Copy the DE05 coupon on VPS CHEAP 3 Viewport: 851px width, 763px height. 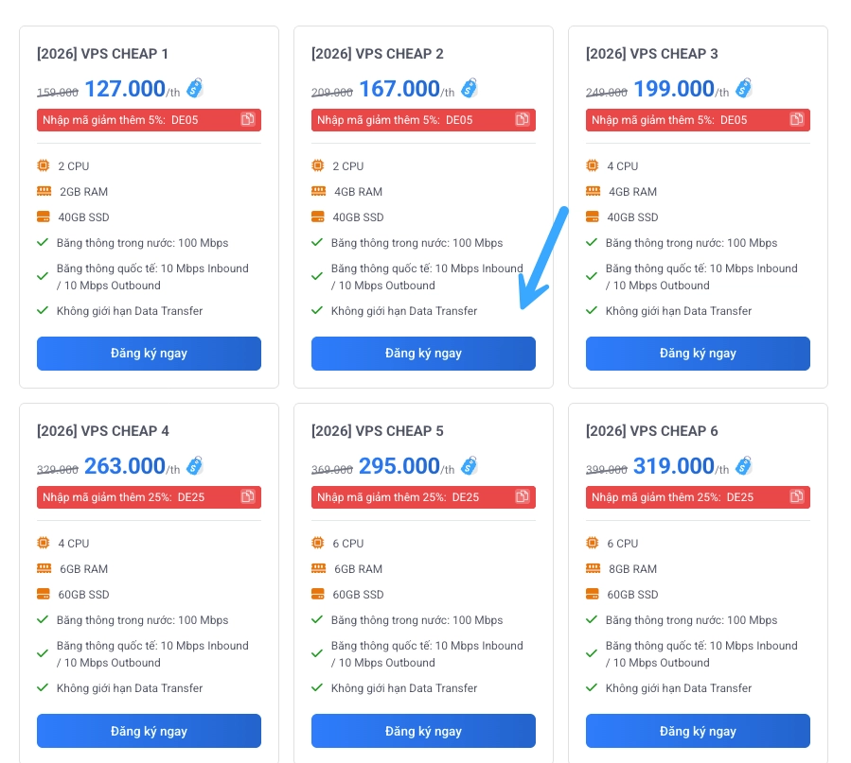pos(797,119)
